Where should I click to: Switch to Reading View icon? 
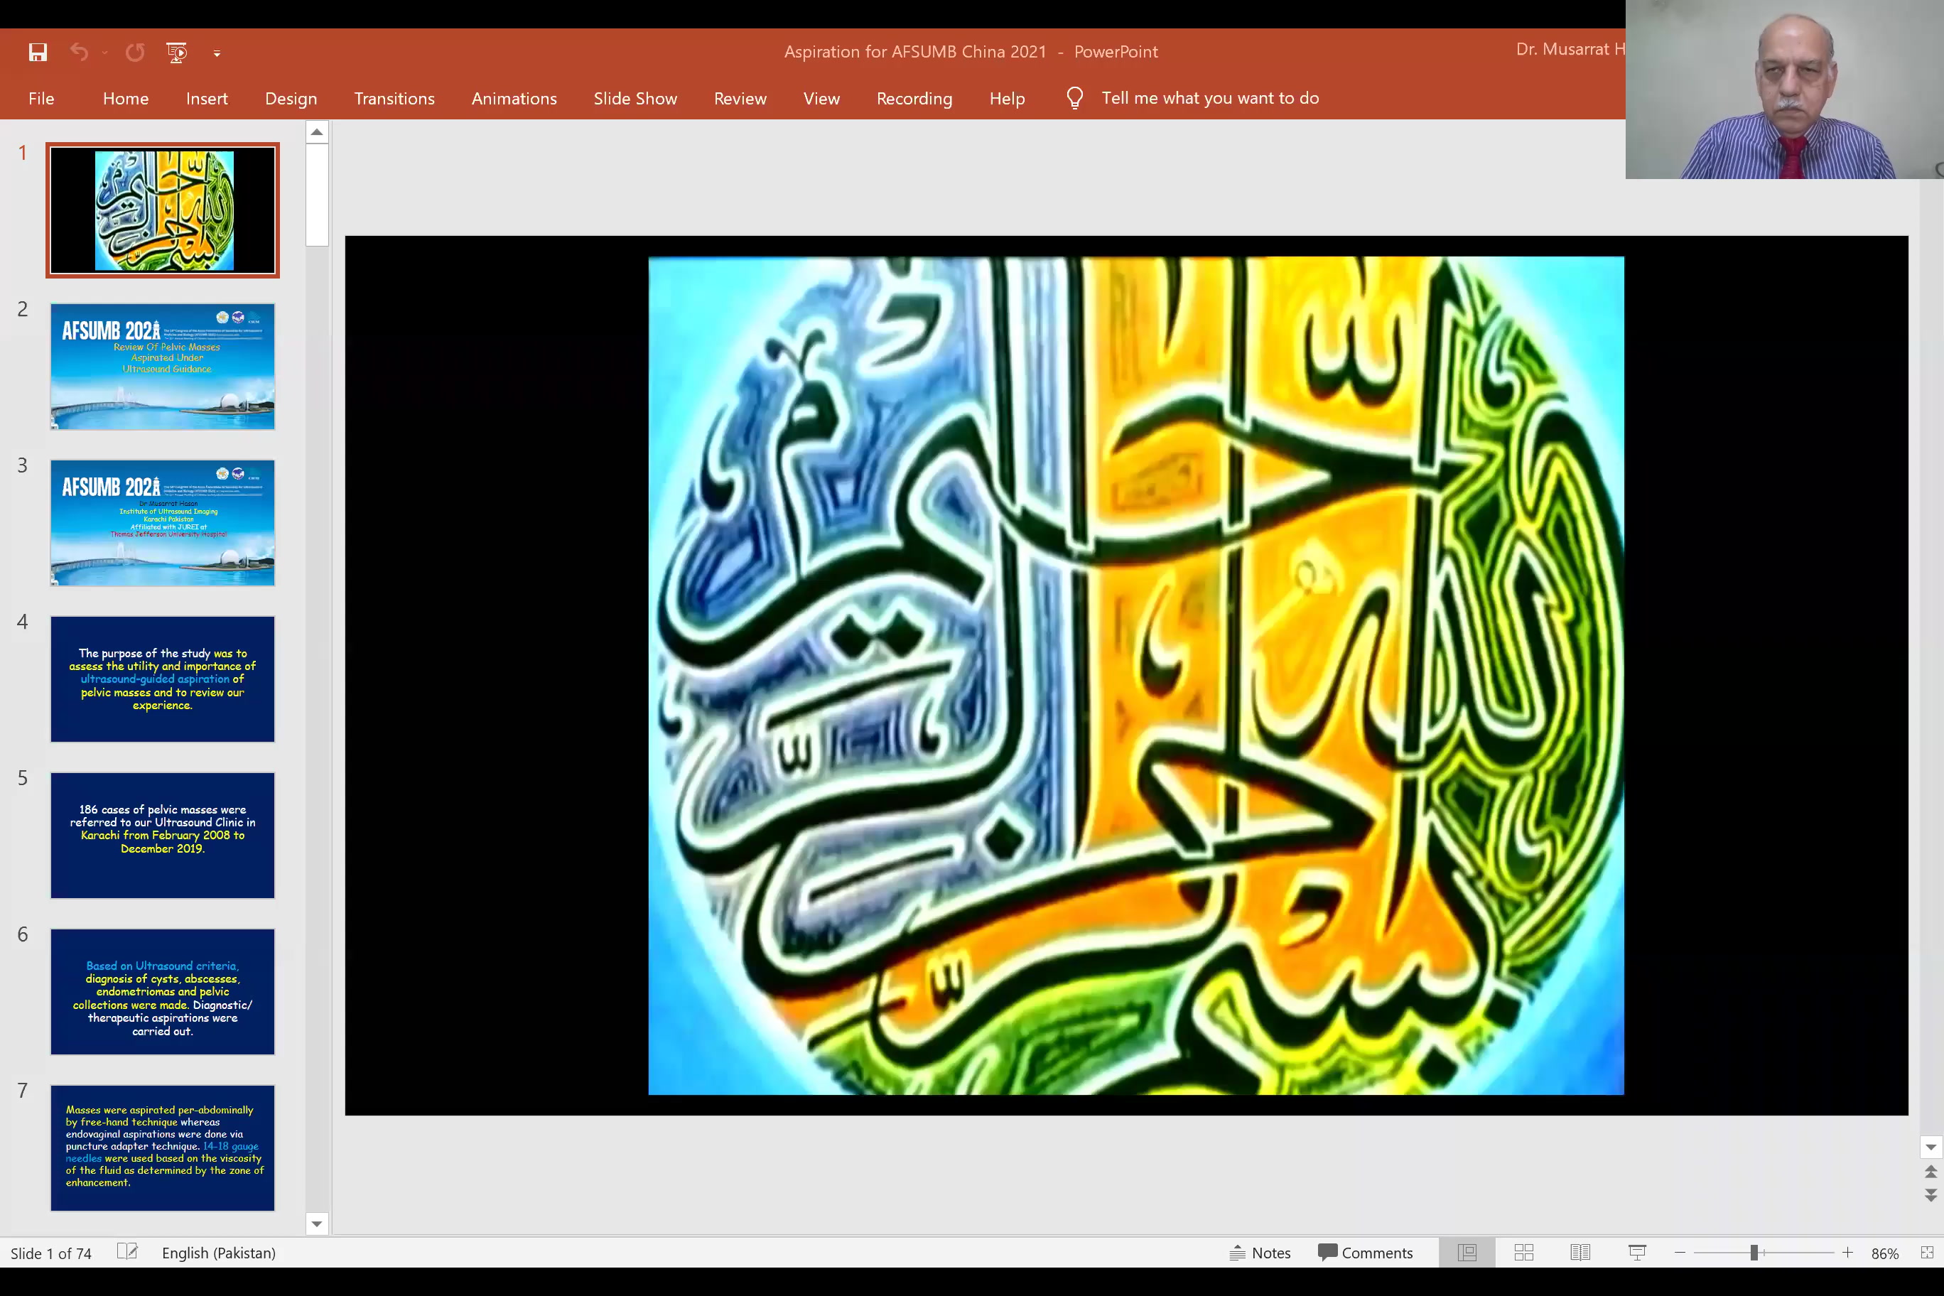1579,1252
